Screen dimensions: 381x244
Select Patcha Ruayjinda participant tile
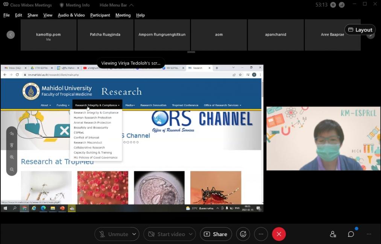pyautogui.click(x=105, y=35)
